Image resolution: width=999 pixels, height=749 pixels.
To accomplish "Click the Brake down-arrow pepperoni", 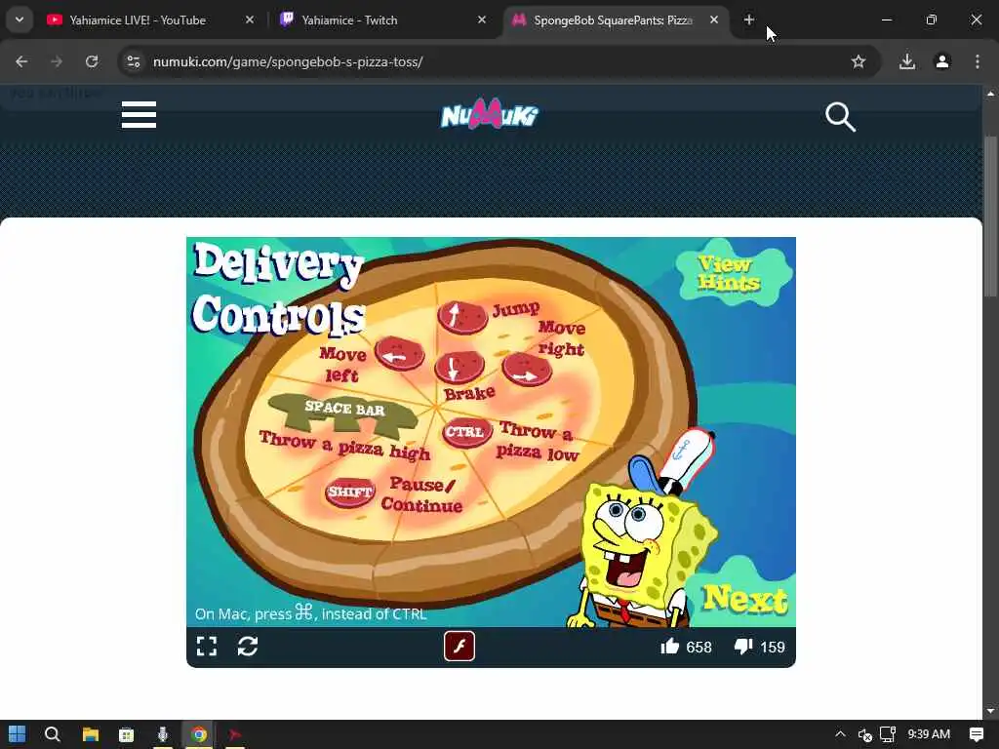I will click(459, 367).
